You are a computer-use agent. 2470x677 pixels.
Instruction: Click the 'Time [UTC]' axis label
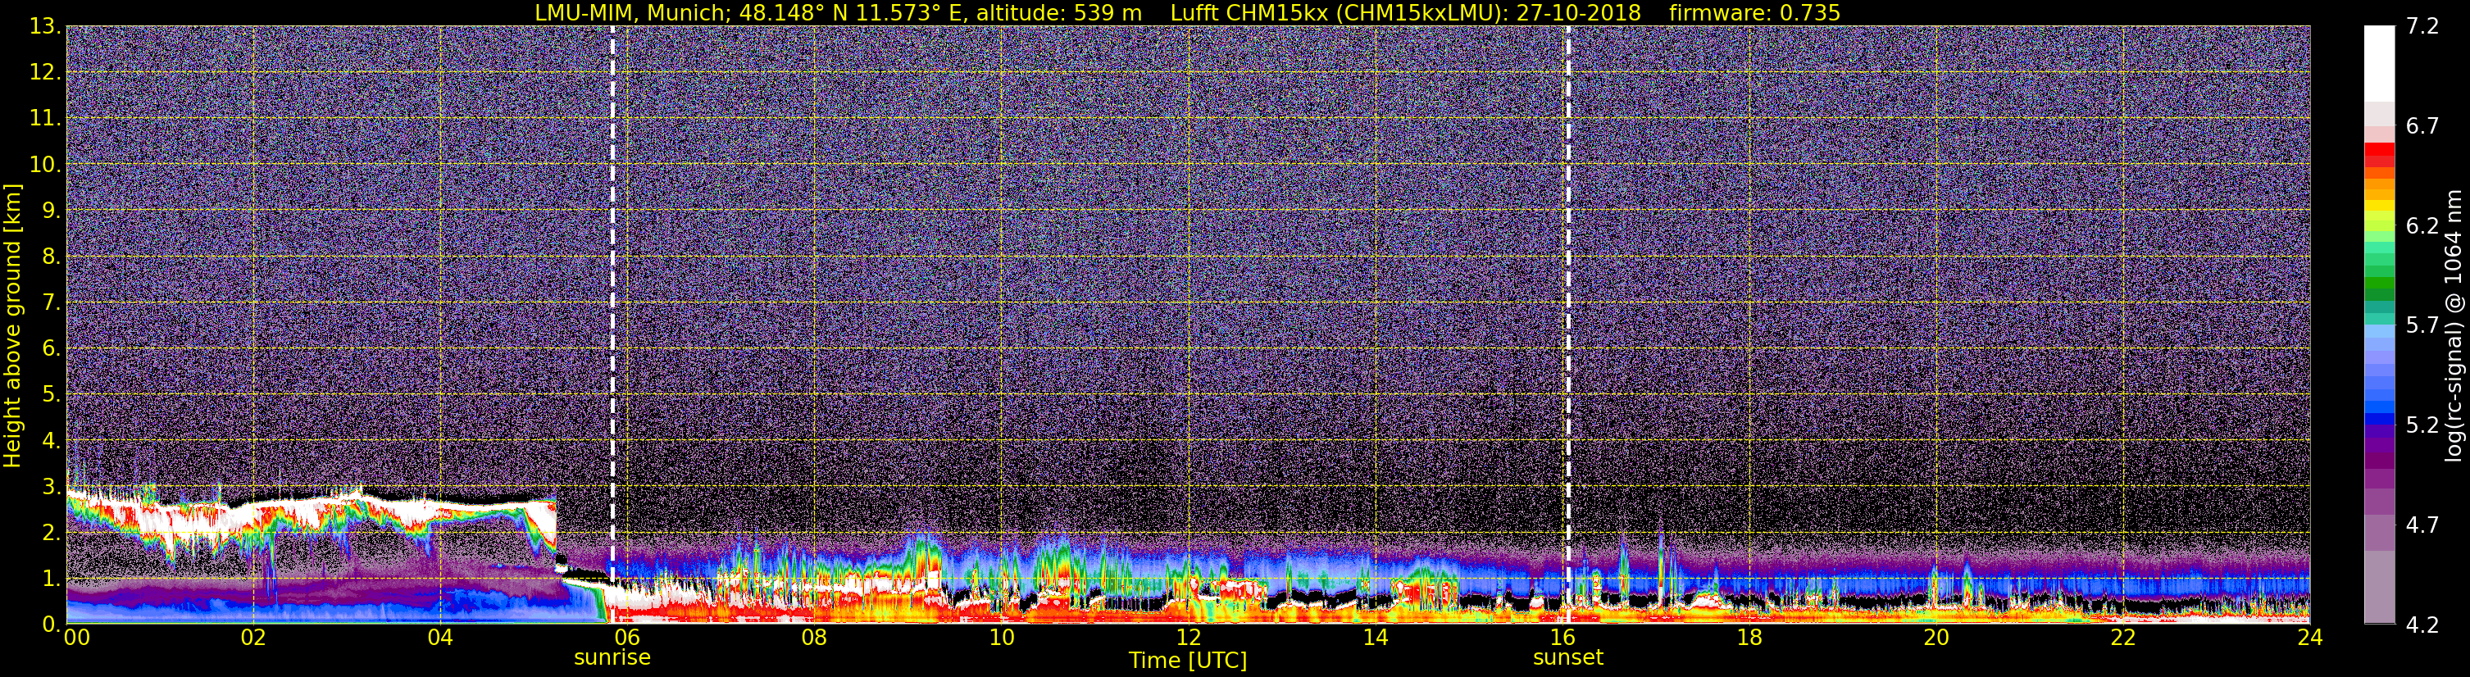pyautogui.click(x=1188, y=661)
